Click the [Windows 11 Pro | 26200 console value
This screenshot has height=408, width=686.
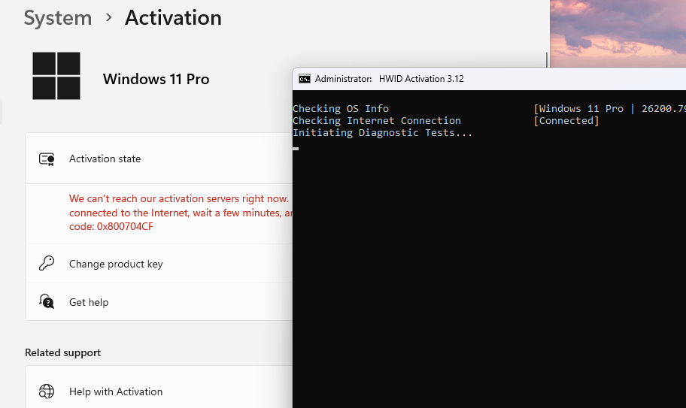609,108
